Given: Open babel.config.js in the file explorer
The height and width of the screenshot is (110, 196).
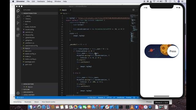Looking at the screenshot, I should (x=40, y=54).
